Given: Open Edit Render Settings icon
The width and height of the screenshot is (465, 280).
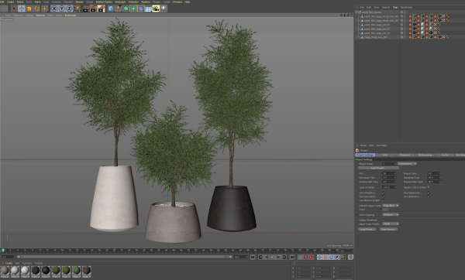Looking at the screenshot, I should [x=101, y=9].
